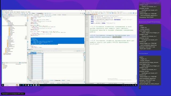This screenshot has height=96, width=171.
Task: Open Колонки folder under bookings table
Action: click(11, 27)
